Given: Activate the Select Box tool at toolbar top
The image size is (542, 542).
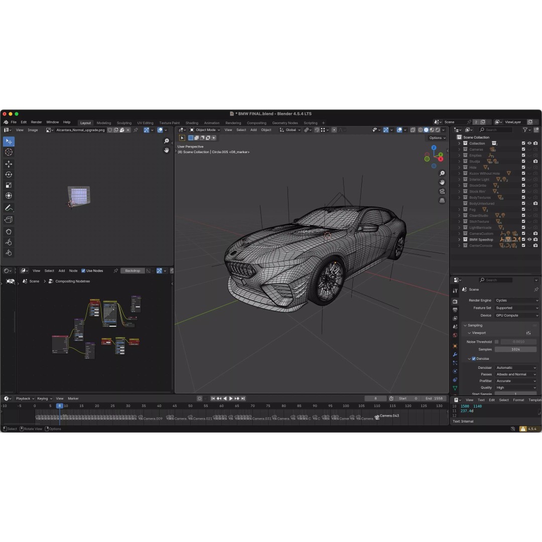Looking at the screenshot, I should pos(9,142).
